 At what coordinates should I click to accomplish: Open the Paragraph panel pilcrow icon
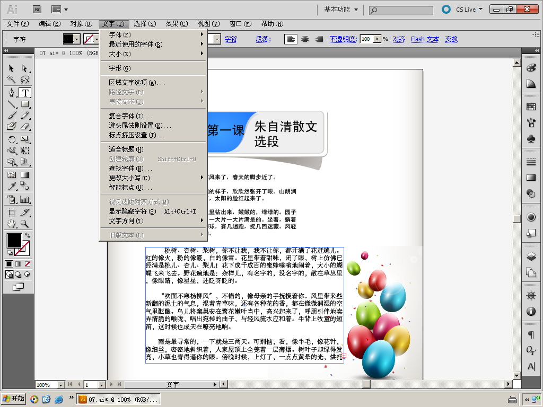tap(531, 334)
